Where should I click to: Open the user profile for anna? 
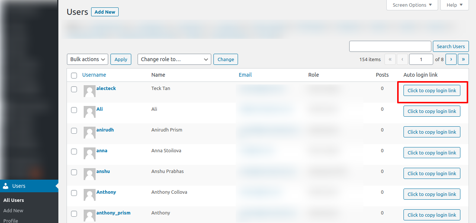101,150
